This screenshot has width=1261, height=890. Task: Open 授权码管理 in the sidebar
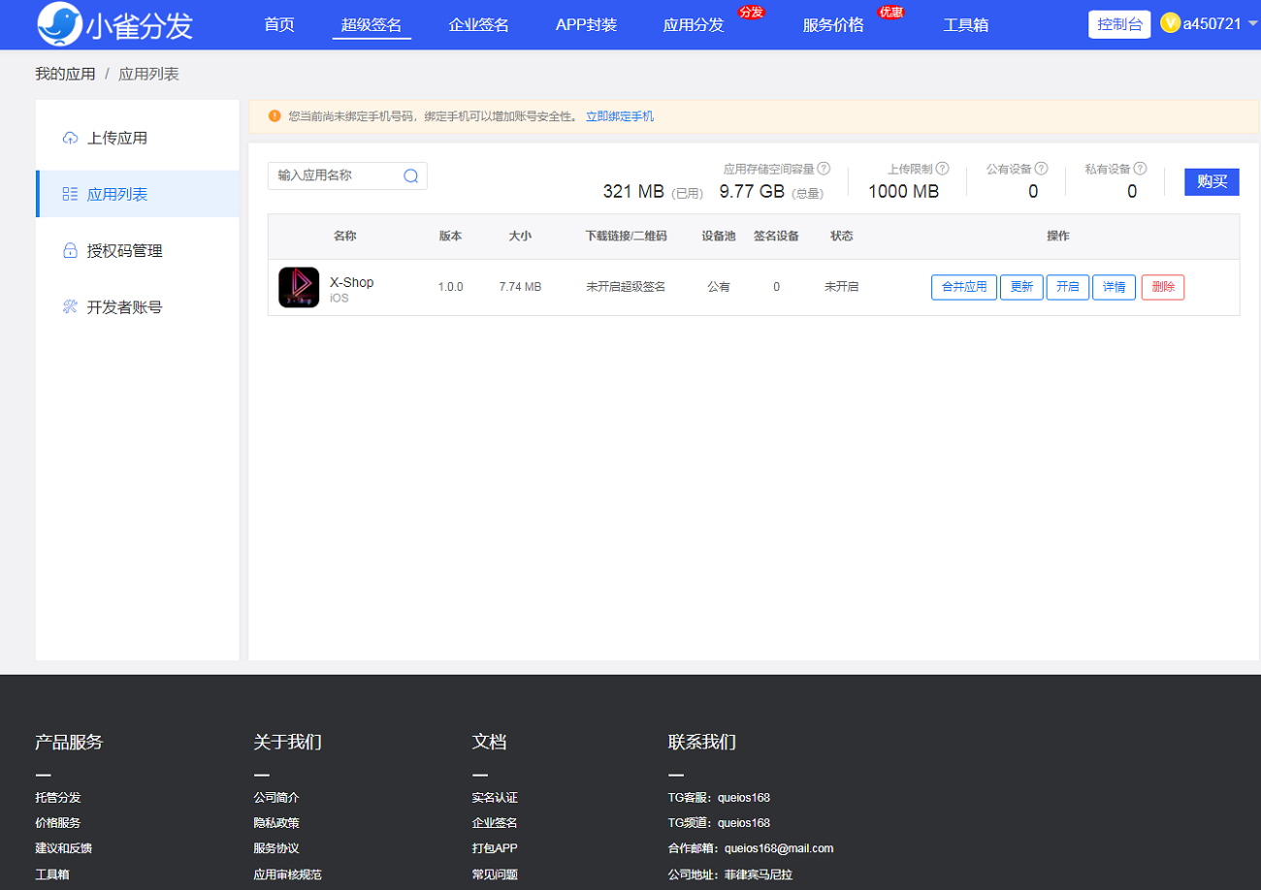pos(124,250)
